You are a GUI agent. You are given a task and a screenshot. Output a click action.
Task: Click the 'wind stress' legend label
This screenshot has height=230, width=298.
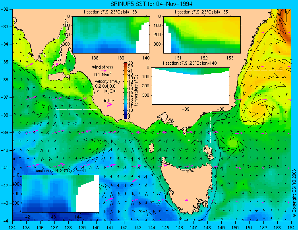(x=103, y=67)
